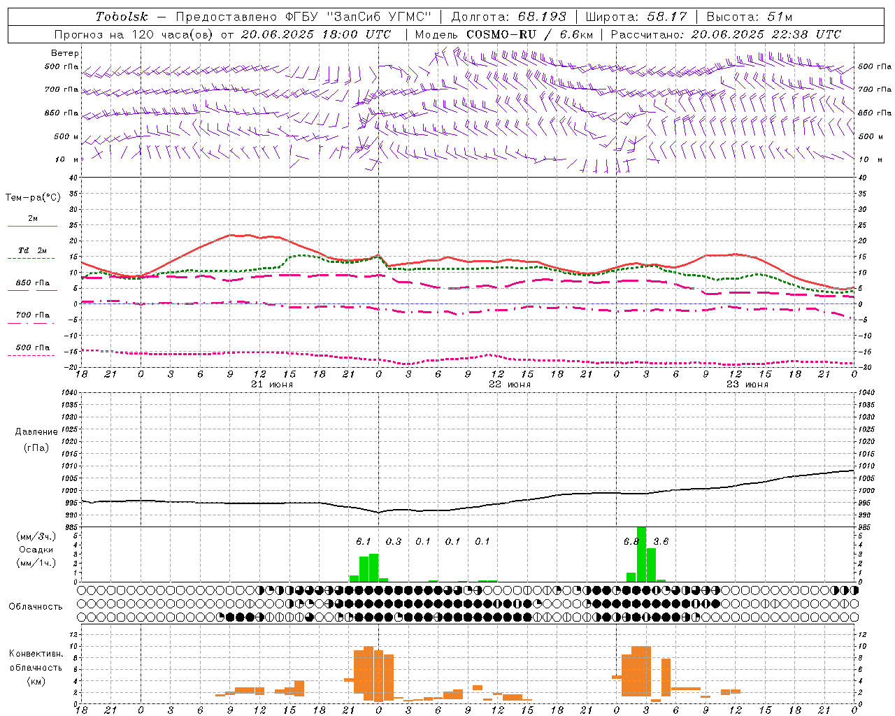Click the 0.3 precipitation total value
This screenshot has width=895, height=716.
click(x=394, y=541)
